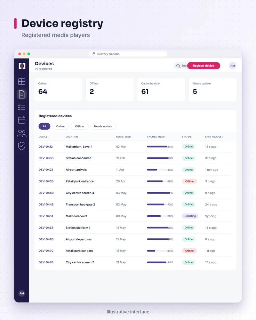Open device DEV-0388
Image resolution: width=256 pixels, height=320 pixels.
pos(46,158)
